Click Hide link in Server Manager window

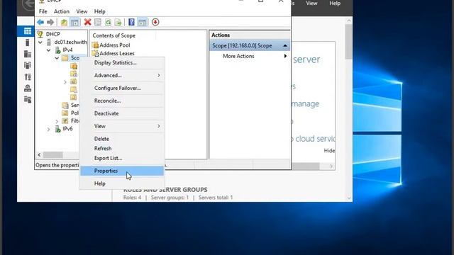point(329,151)
